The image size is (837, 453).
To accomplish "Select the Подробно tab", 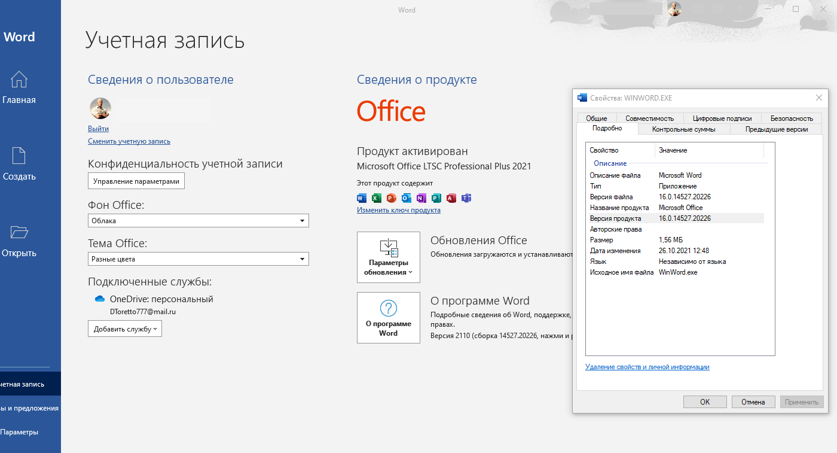I will pyautogui.click(x=607, y=129).
